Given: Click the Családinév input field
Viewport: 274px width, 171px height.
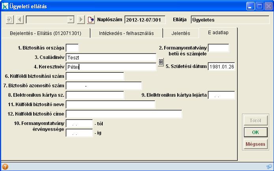Looking at the screenshot, I should coord(111,57).
